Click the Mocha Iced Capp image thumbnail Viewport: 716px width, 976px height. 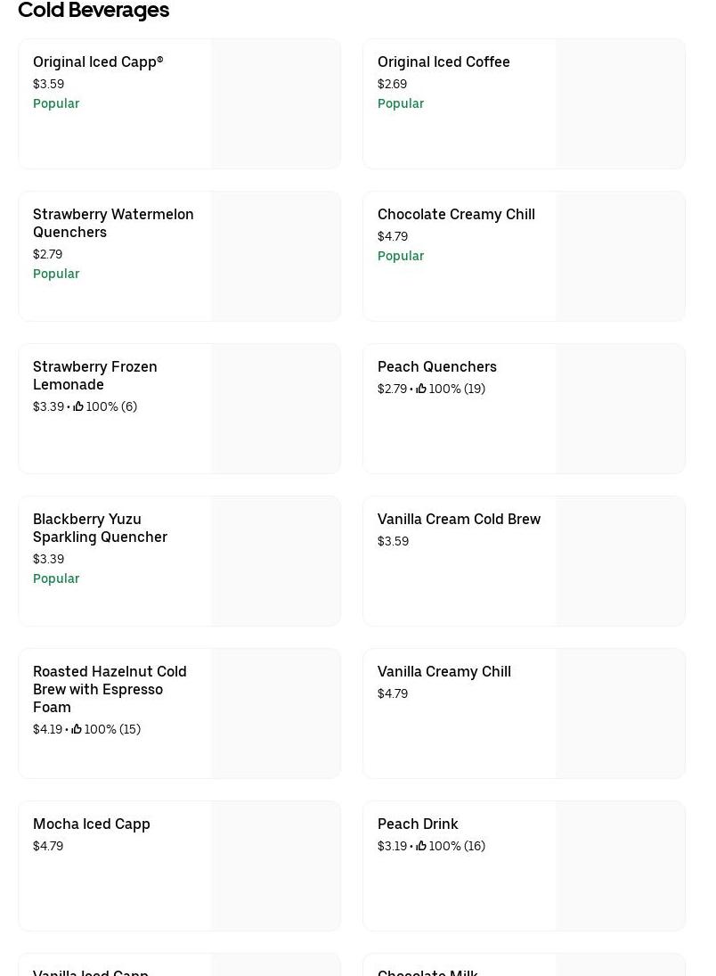pos(276,866)
